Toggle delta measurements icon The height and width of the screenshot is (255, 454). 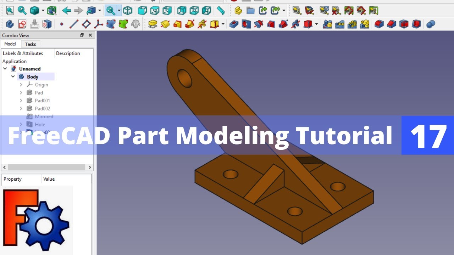pos(373,11)
